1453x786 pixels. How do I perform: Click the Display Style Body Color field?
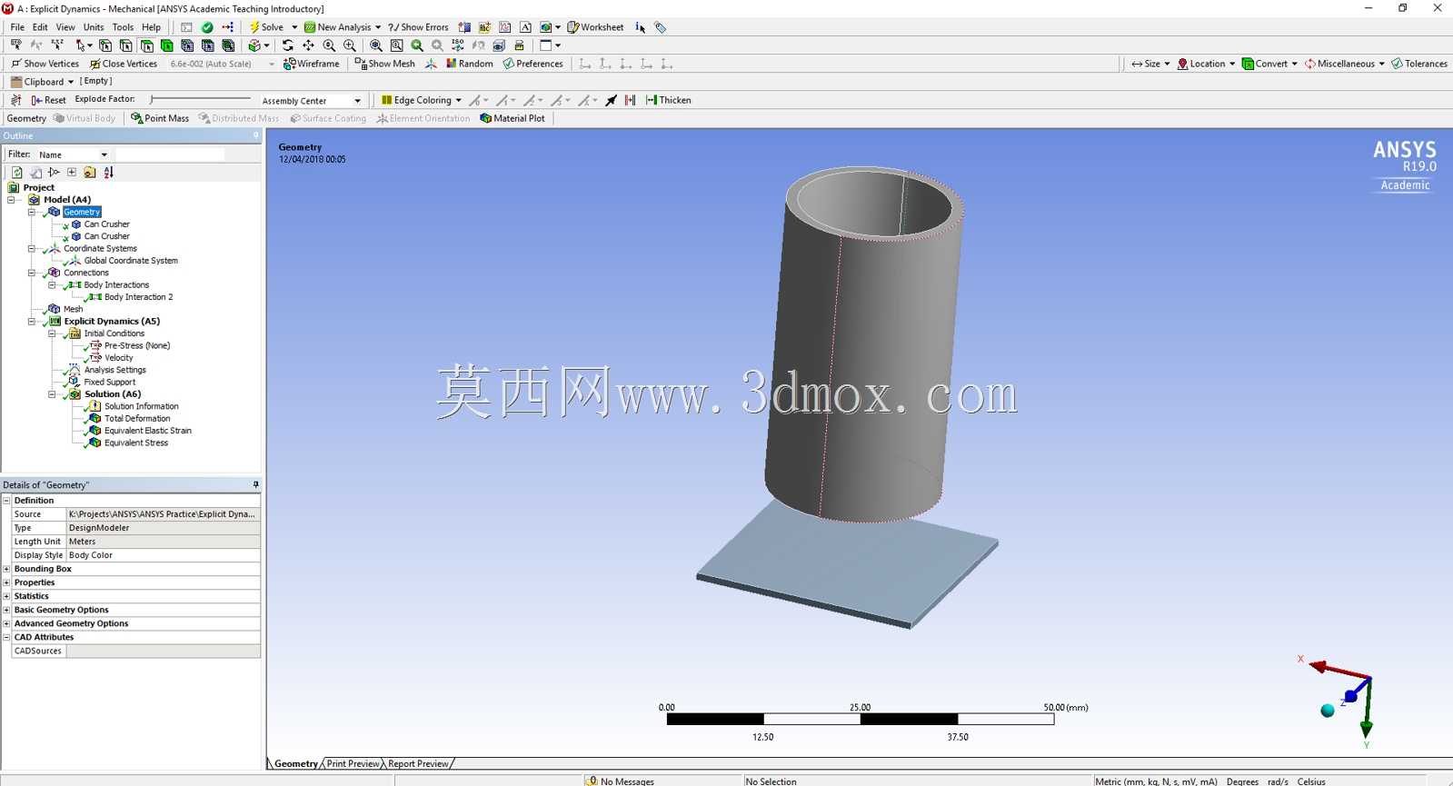[x=164, y=555]
